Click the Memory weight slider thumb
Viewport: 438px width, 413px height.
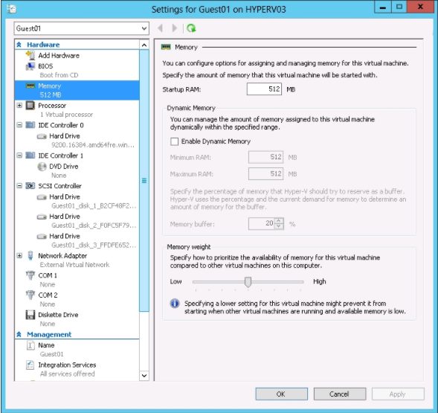click(x=248, y=282)
